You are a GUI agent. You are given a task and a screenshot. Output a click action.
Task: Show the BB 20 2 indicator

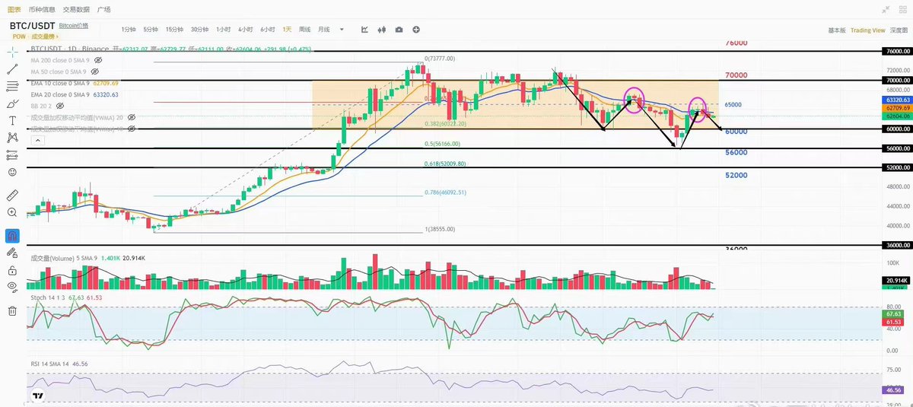pos(60,106)
